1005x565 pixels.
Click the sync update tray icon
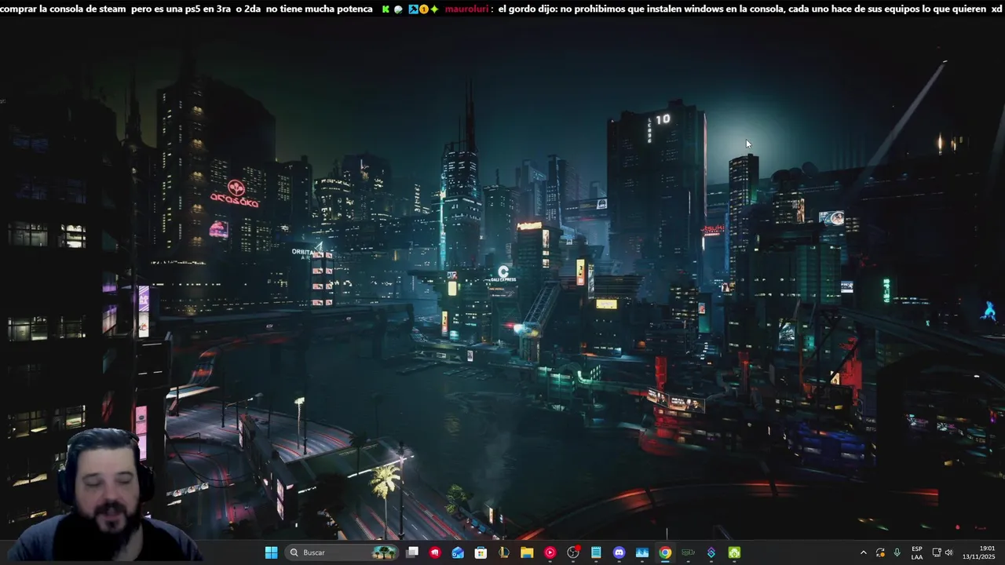[x=880, y=552]
